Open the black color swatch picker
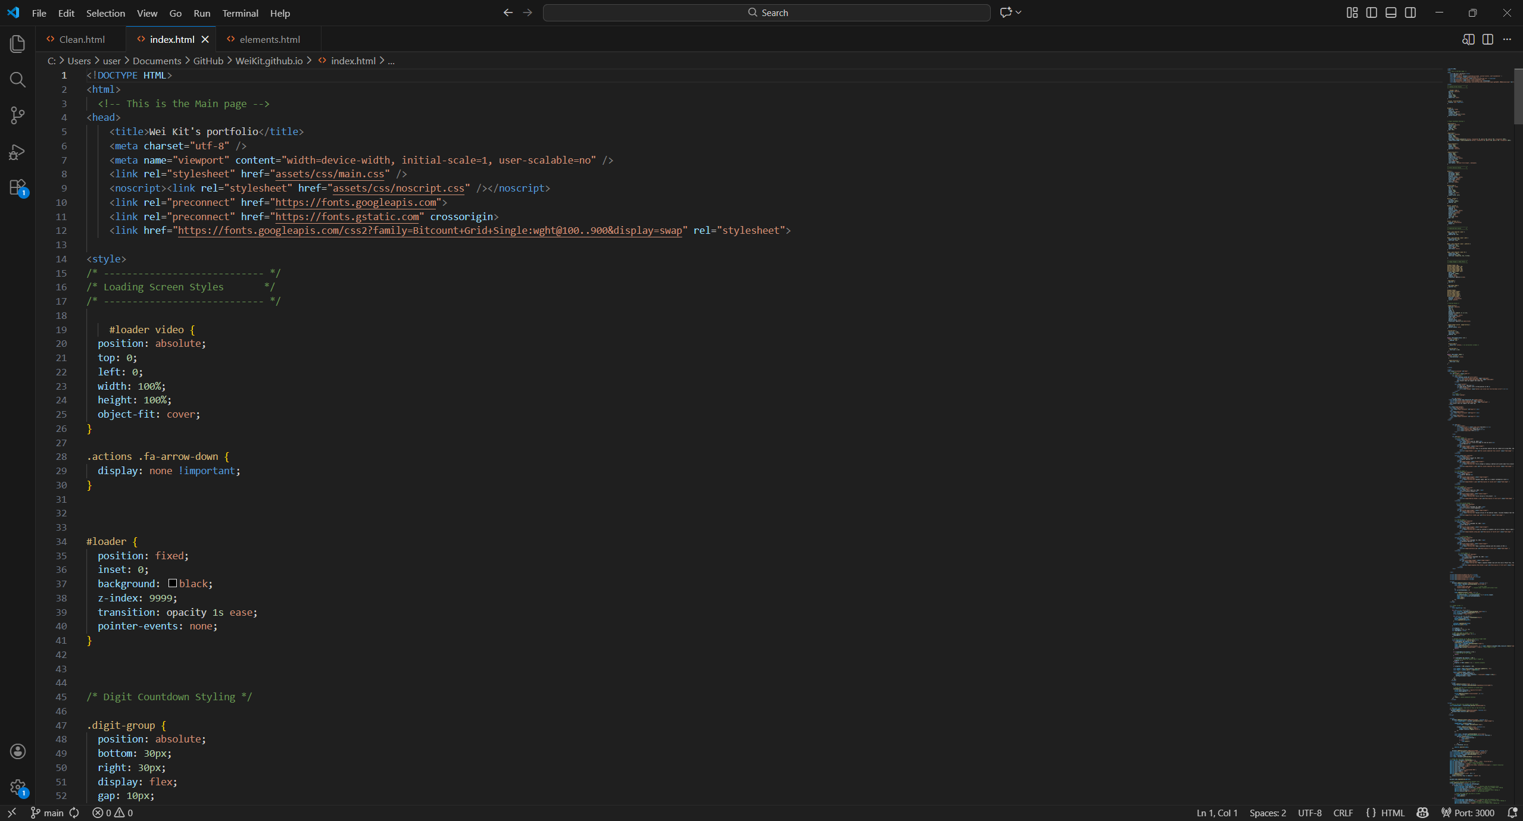 [173, 583]
